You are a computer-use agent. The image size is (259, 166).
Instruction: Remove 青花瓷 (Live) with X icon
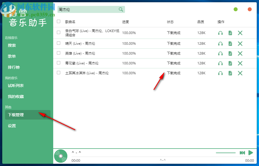tap(240, 63)
